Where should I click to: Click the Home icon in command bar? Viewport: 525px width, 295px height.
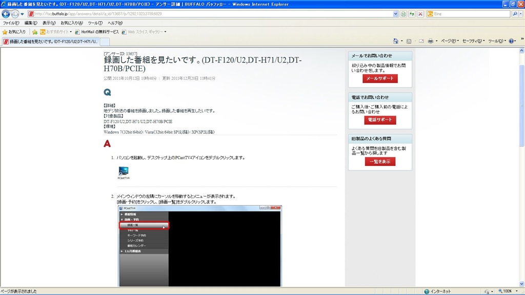click(x=396, y=41)
